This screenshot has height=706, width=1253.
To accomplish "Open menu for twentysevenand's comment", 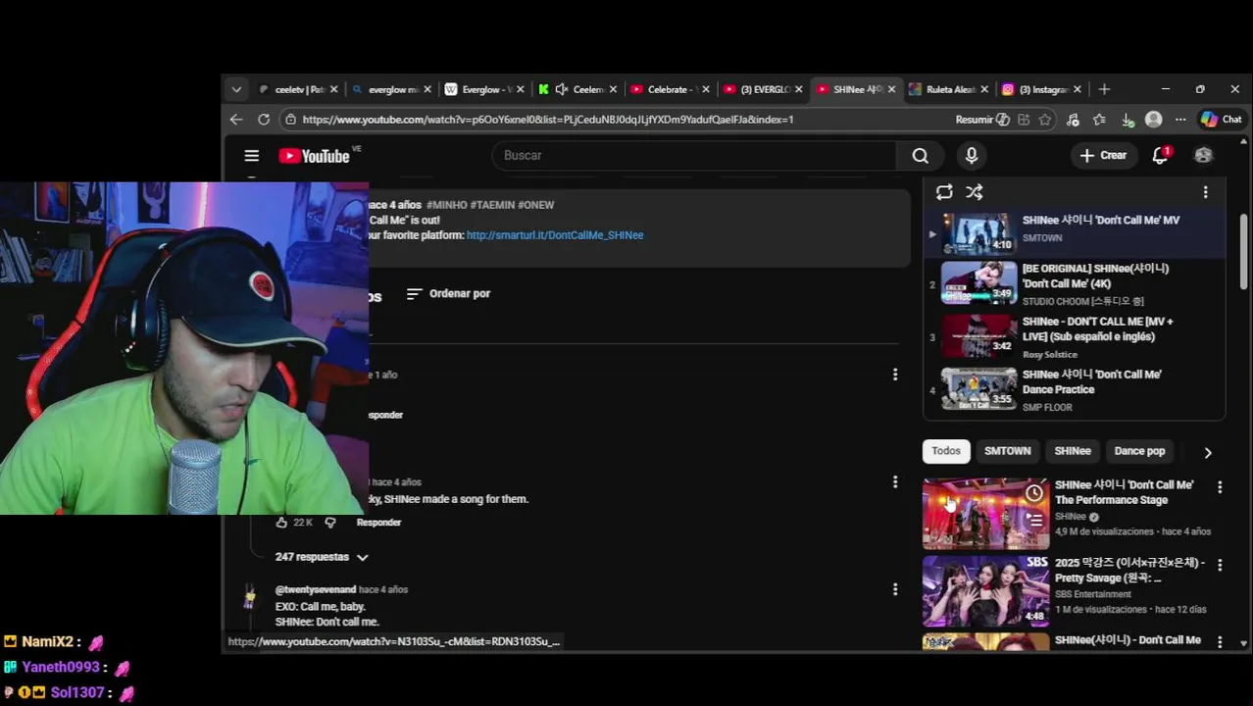I will coord(895,589).
